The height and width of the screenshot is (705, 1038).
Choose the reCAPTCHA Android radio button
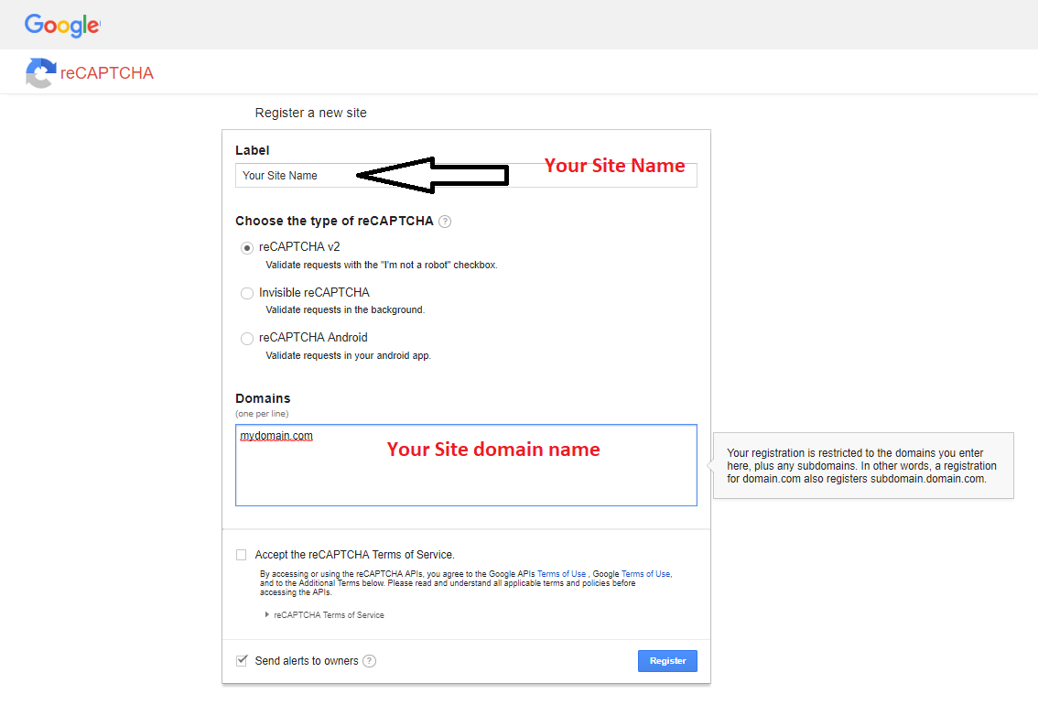pyautogui.click(x=247, y=339)
